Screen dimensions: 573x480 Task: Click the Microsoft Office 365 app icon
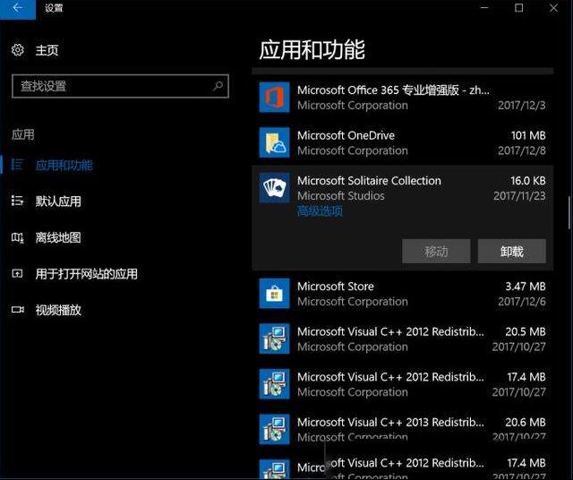coord(275,98)
